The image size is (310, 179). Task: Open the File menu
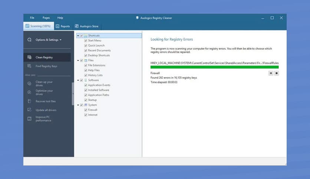32,18
